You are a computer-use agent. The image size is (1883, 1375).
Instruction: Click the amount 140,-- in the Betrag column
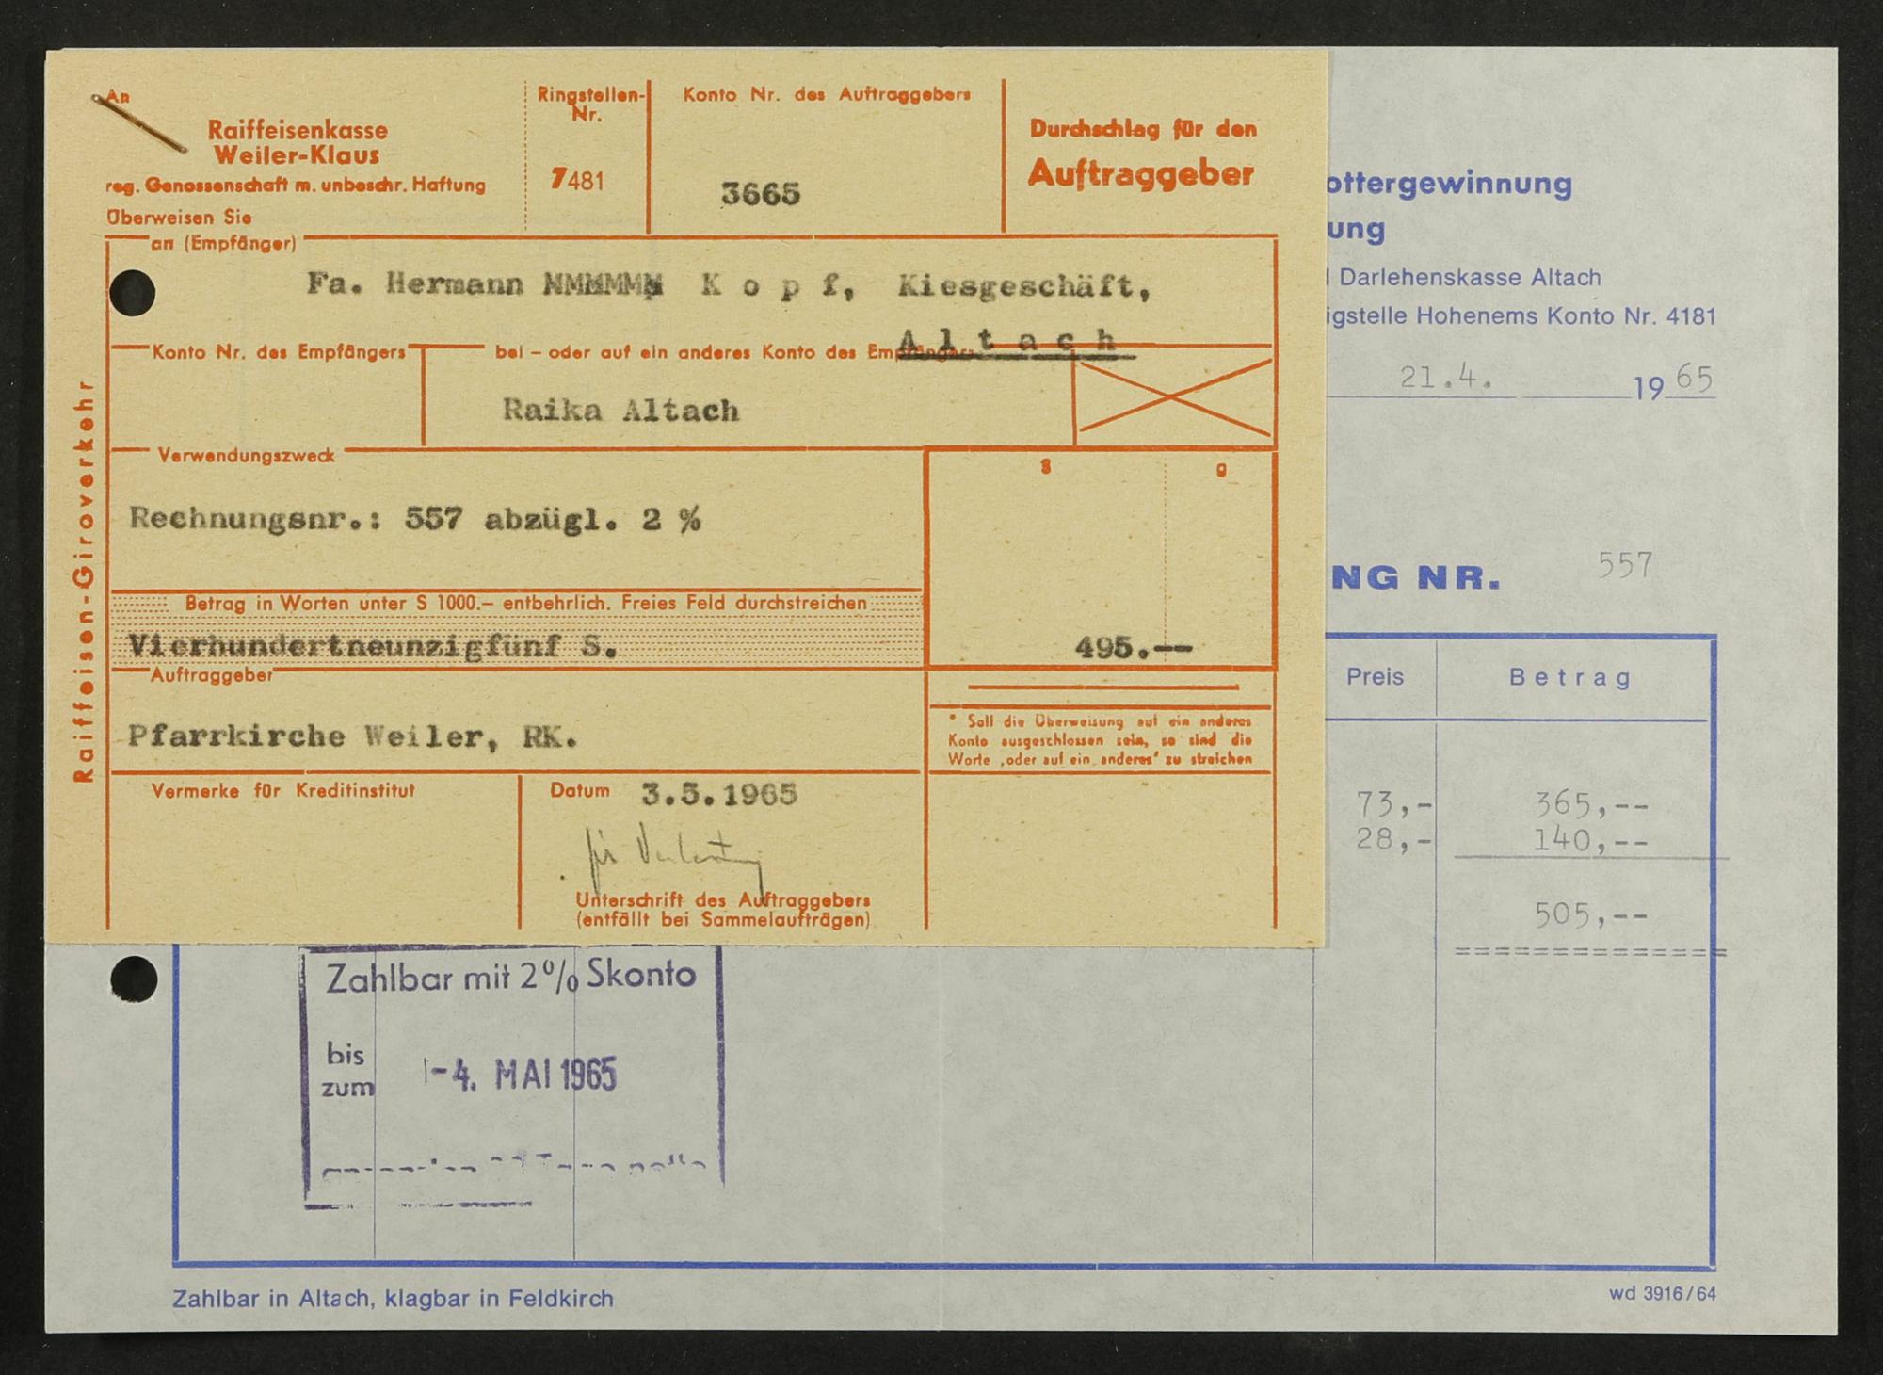pos(1591,840)
